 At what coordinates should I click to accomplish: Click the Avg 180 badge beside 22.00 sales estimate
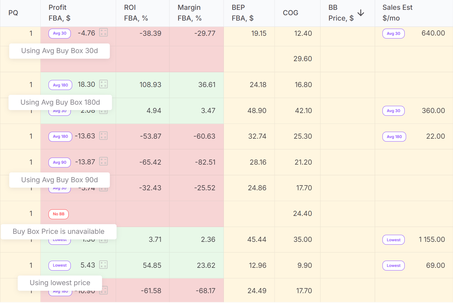394,137
